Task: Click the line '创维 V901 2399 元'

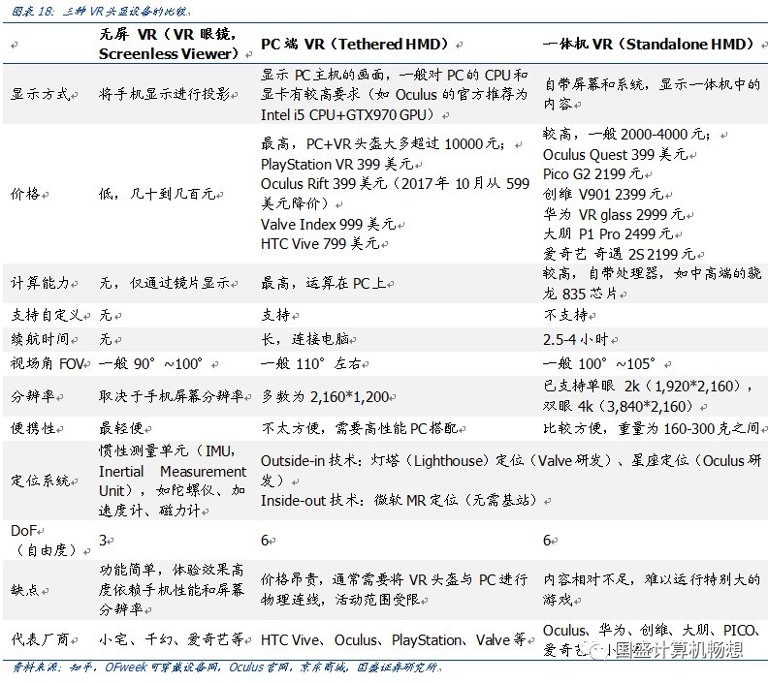Action: click(603, 194)
